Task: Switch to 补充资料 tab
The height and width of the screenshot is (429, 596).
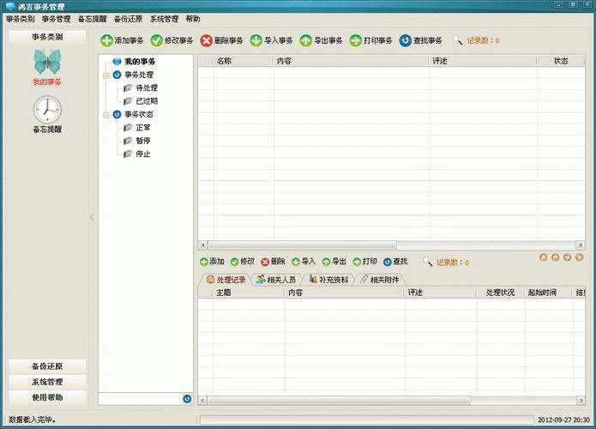Action: click(x=328, y=280)
